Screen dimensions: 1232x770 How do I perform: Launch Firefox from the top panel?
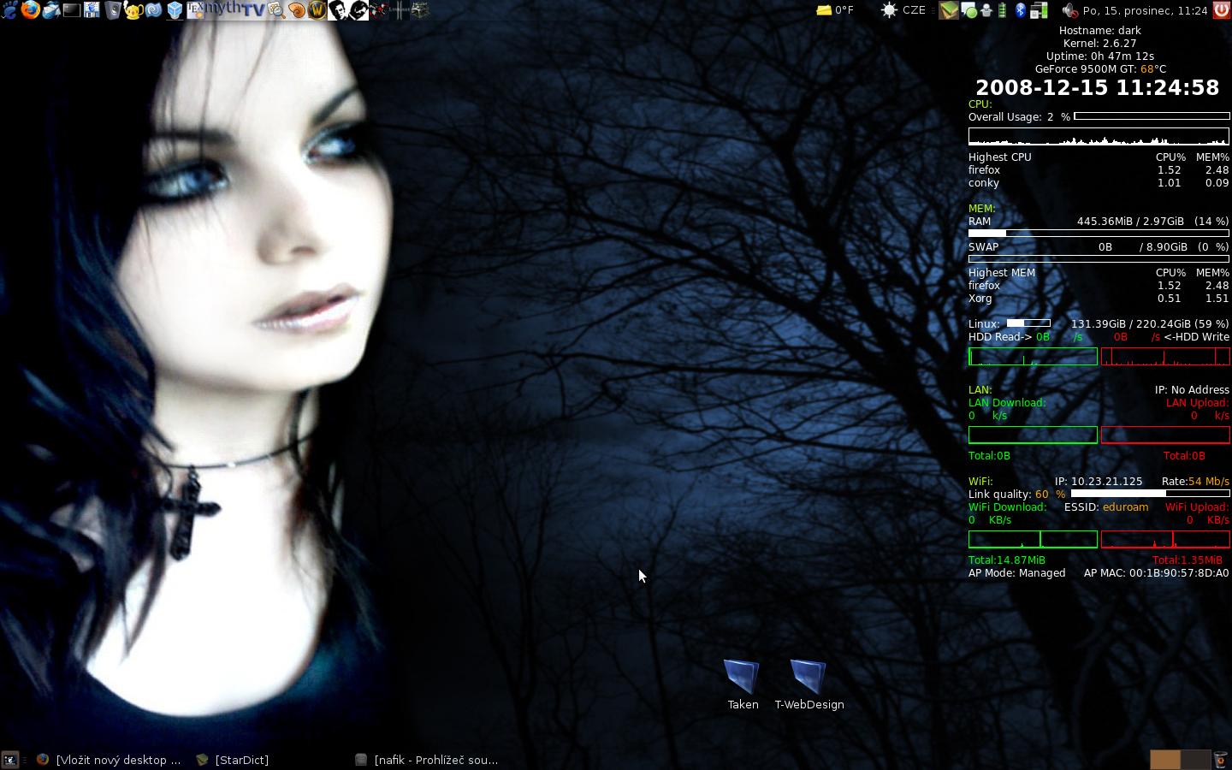tap(31, 10)
